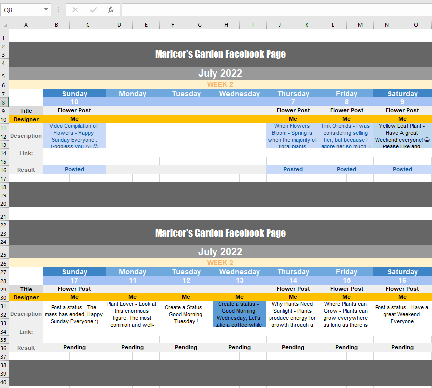Select the Wednesday header in row 27

(x=239, y=272)
